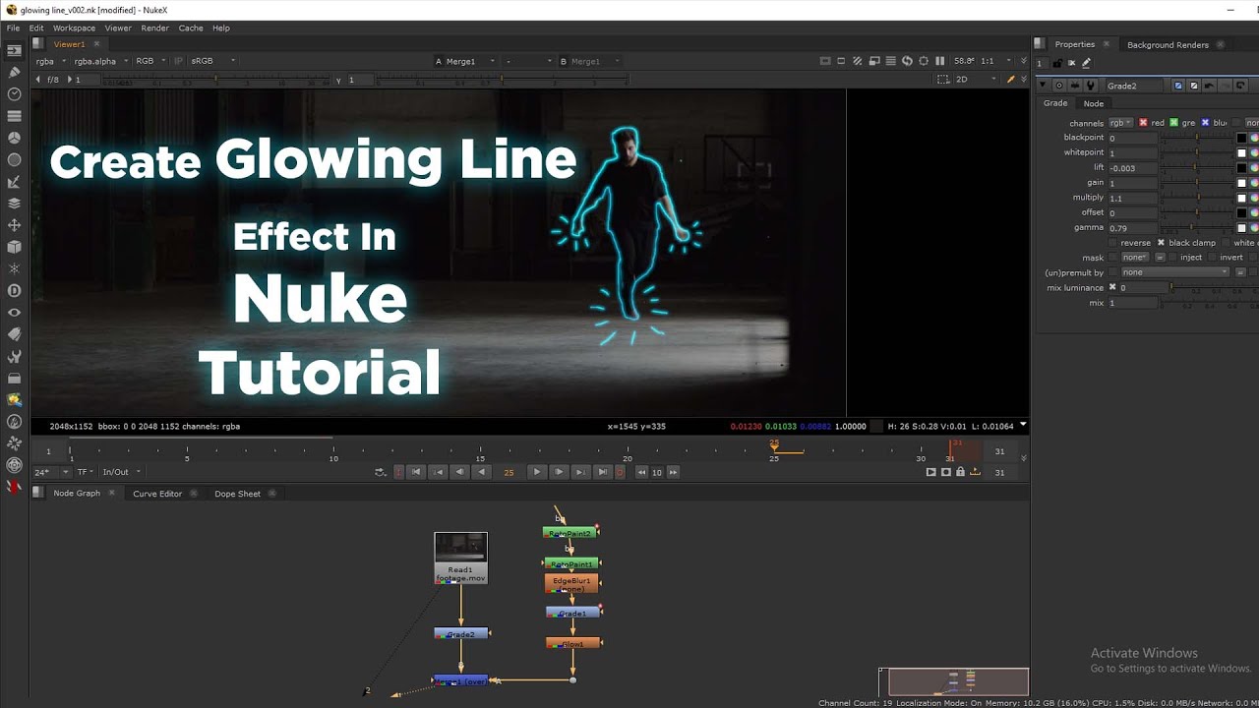Click the whitepoint color swatch
Screen dimensions: 1259x708
click(x=1241, y=152)
